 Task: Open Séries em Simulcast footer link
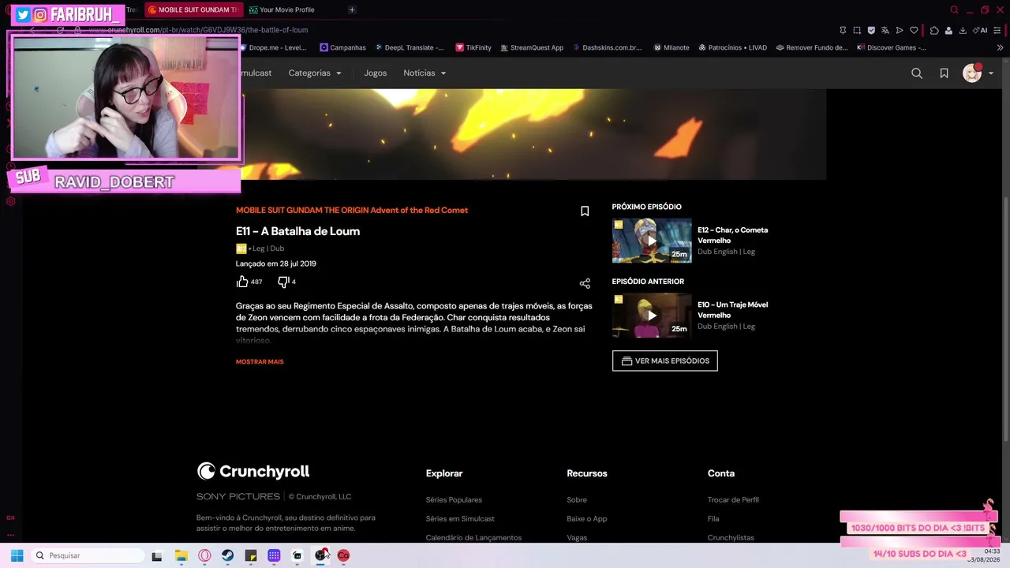[460, 519]
